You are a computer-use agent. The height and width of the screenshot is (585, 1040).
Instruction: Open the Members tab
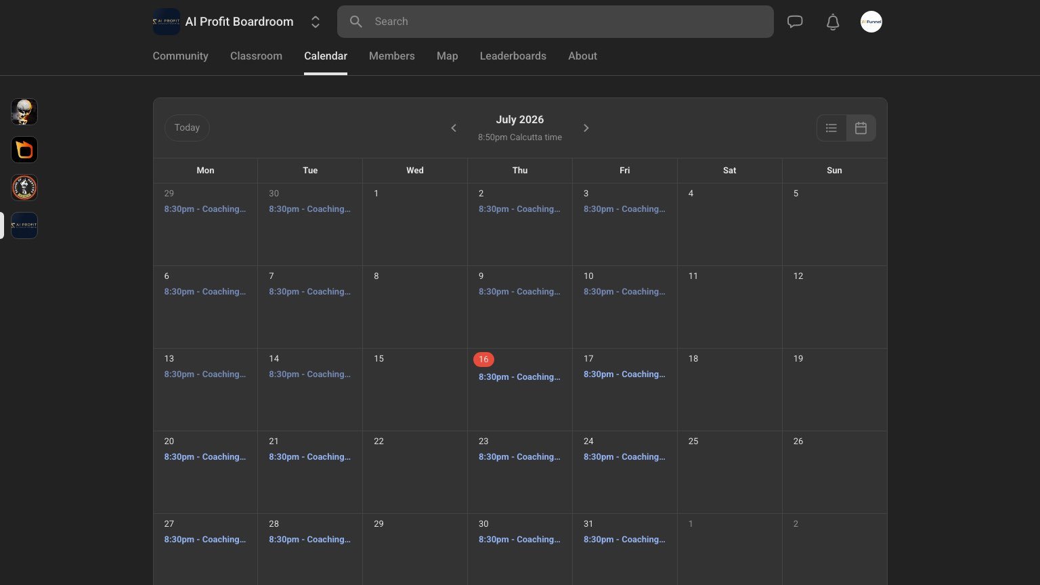coord(392,56)
